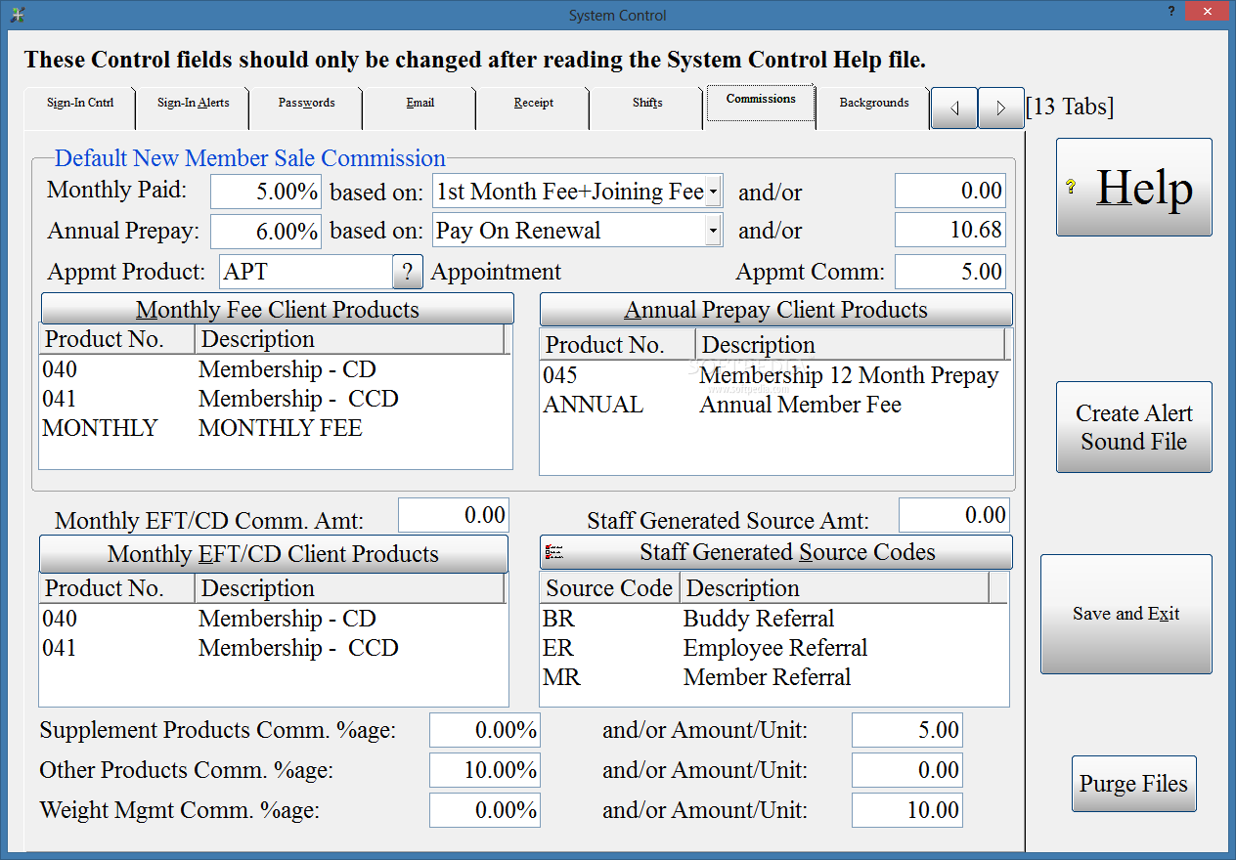The image size is (1236, 860).
Task: Click the large Help button
Action: click(1134, 187)
